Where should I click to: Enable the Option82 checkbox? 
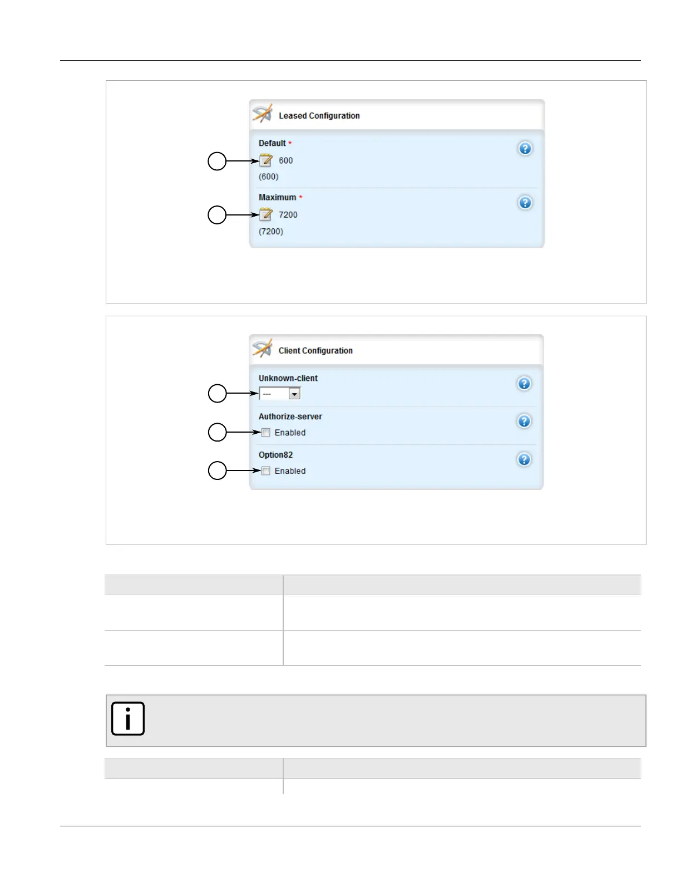point(266,471)
